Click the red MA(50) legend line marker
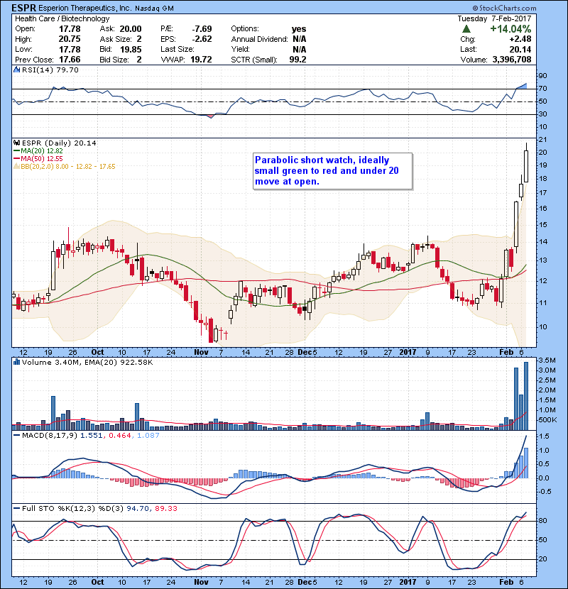The image size is (568, 589). [17, 159]
